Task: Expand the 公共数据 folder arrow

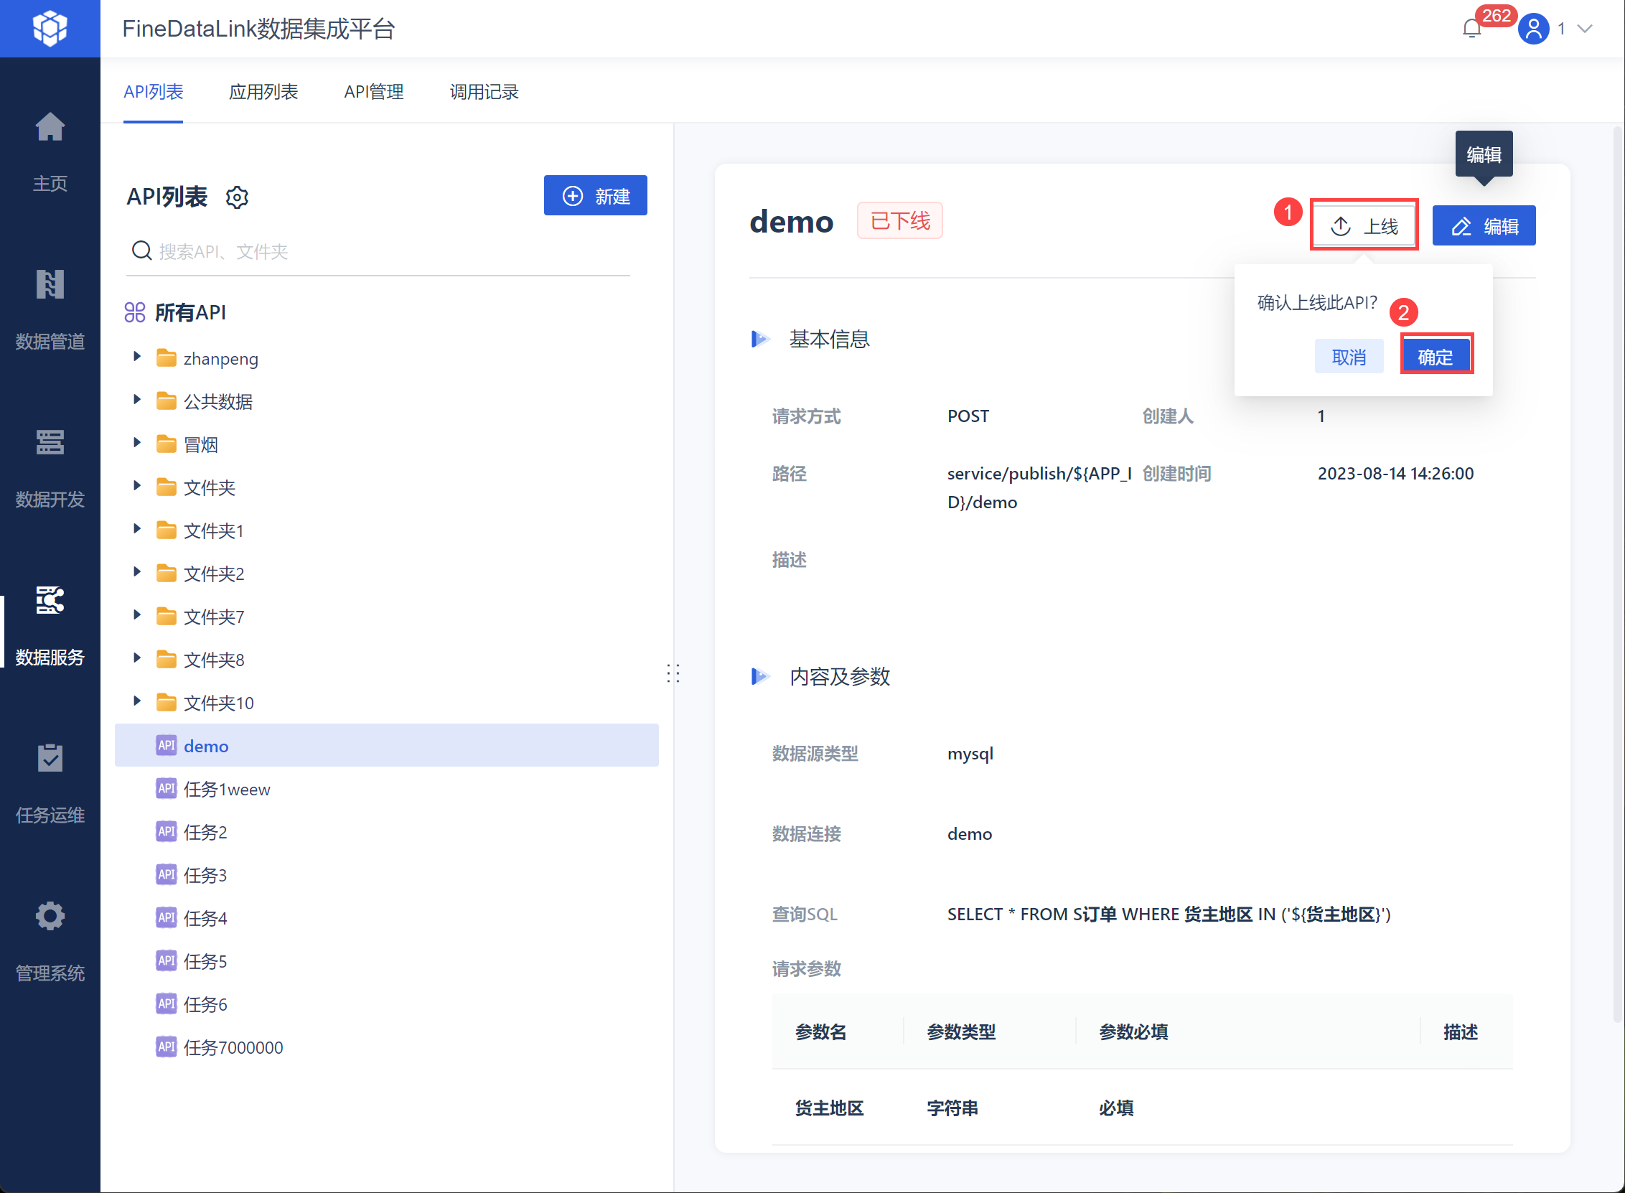Action: (137, 400)
